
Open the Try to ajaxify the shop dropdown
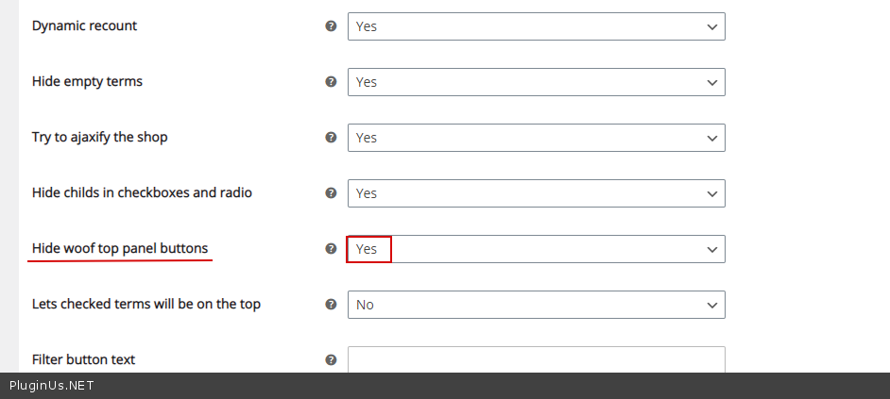(x=536, y=138)
